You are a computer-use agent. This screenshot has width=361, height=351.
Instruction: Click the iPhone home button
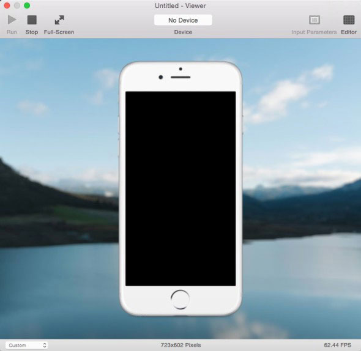(180, 300)
